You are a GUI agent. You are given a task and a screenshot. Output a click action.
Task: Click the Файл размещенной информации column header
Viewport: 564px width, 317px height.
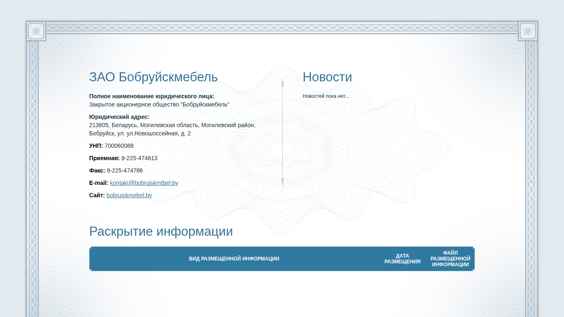point(450,259)
